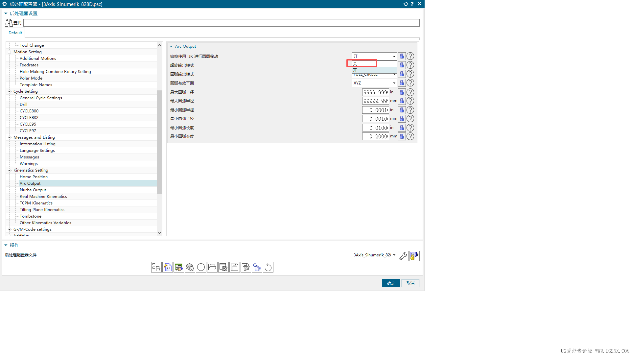Open the wrench settings icon beside the file dropdown
This screenshot has width=631, height=355.
coord(403,256)
